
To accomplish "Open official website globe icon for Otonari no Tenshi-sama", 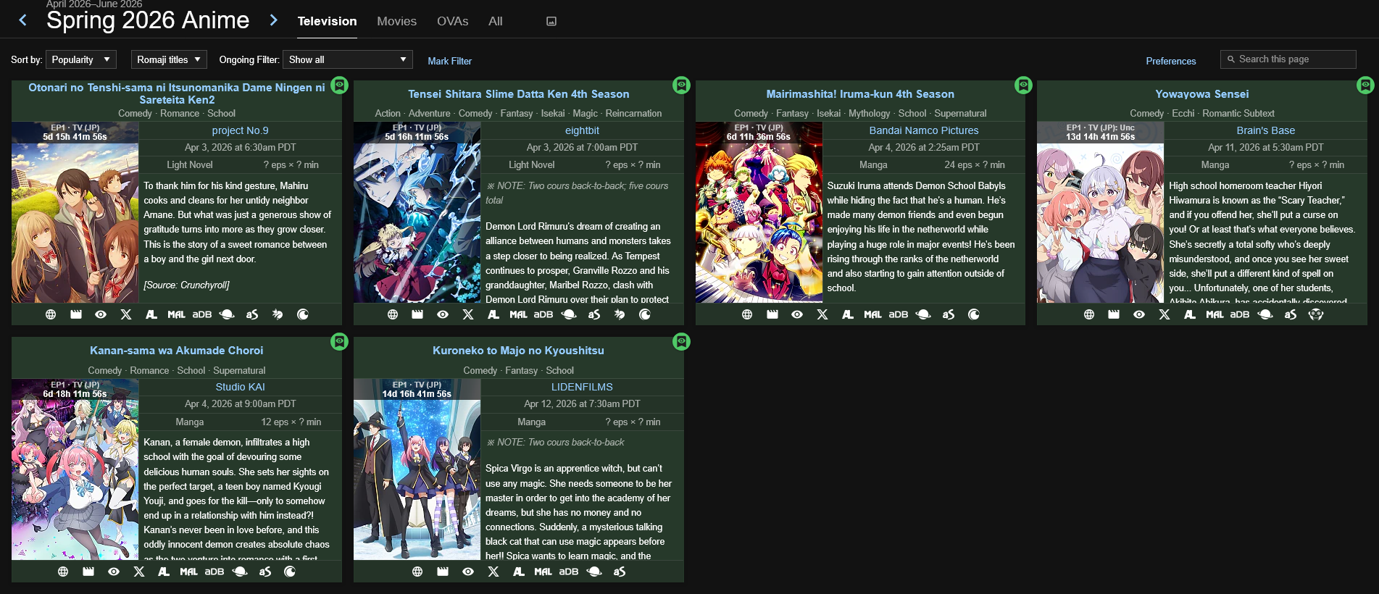I will point(51,314).
